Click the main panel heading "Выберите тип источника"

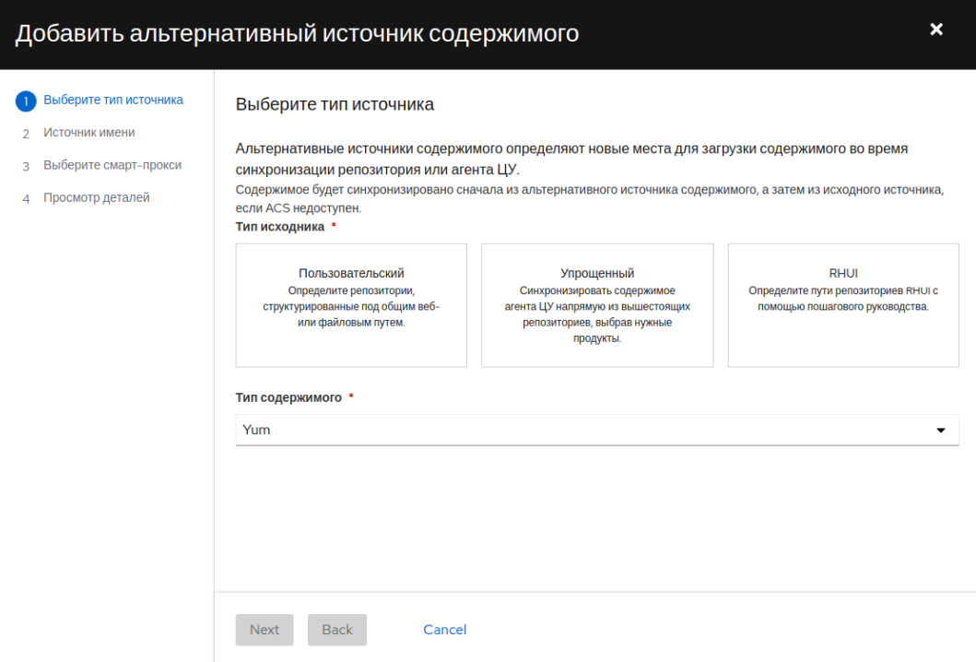click(x=335, y=104)
